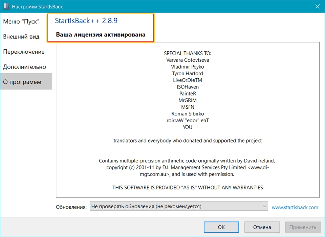Click the StartIsBack++ 2.8.9 heading
The width and height of the screenshot is (325, 237).
coord(86,21)
